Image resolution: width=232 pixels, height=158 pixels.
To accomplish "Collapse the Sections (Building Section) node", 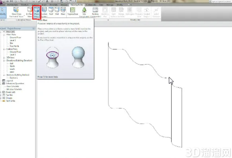I will [4, 75].
